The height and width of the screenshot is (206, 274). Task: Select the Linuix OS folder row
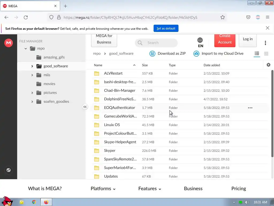click(x=180, y=125)
